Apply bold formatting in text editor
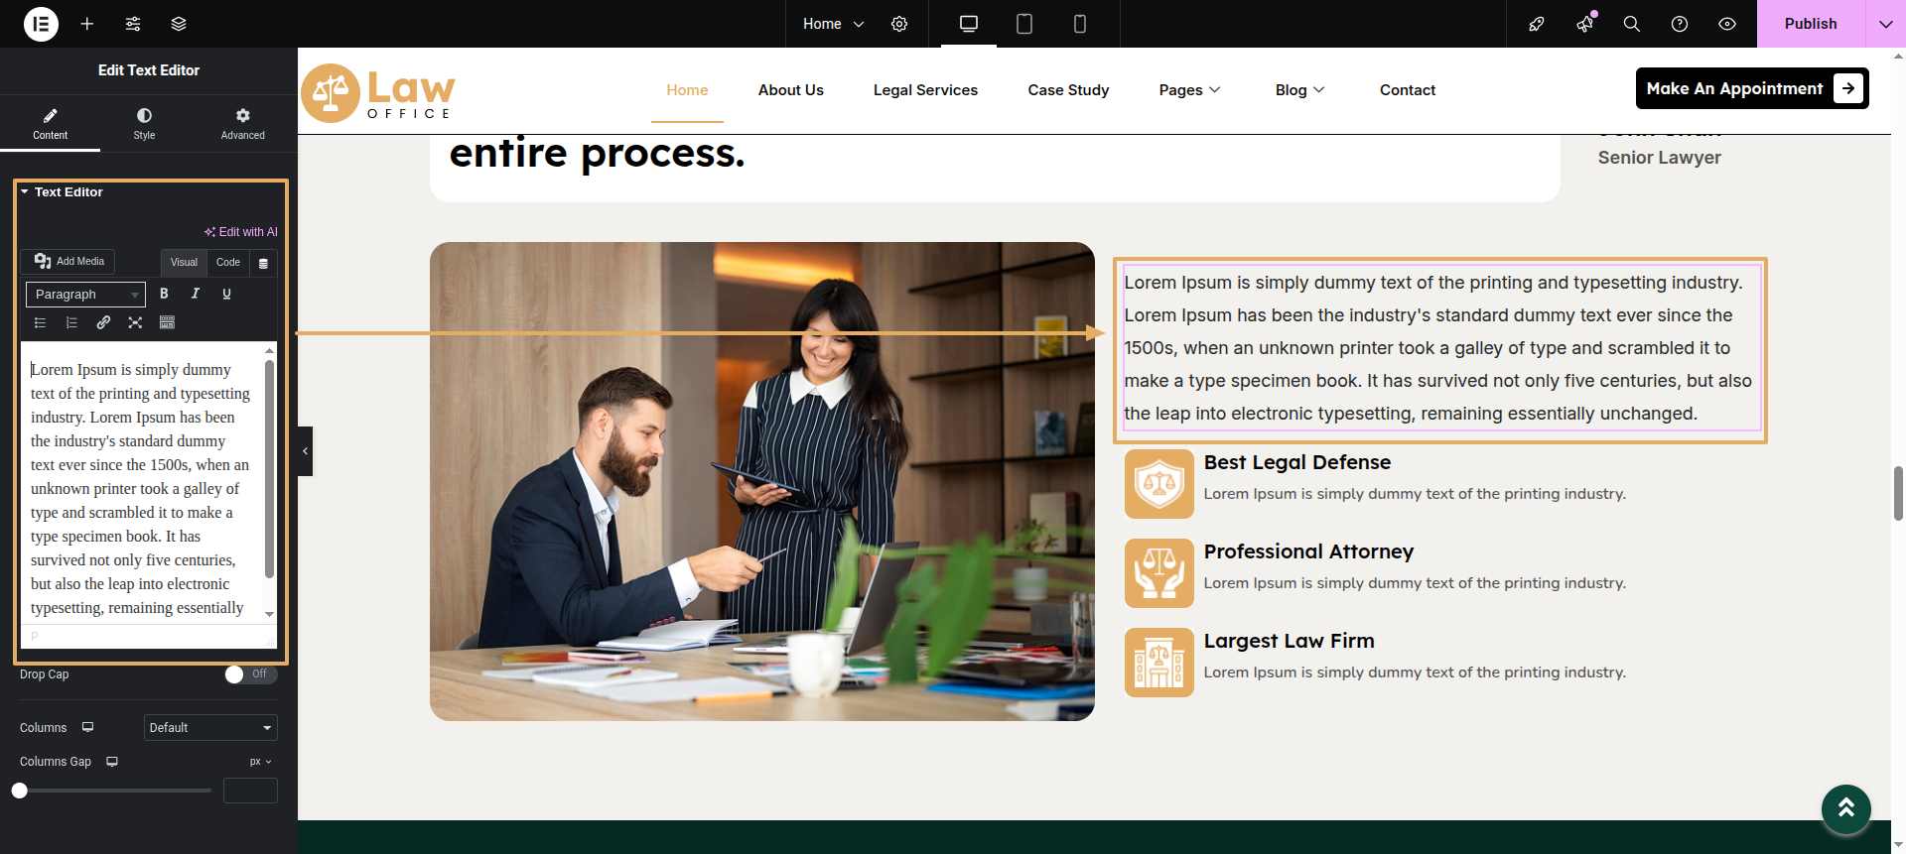The width and height of the screenshot is (1906, 854). 164,294
